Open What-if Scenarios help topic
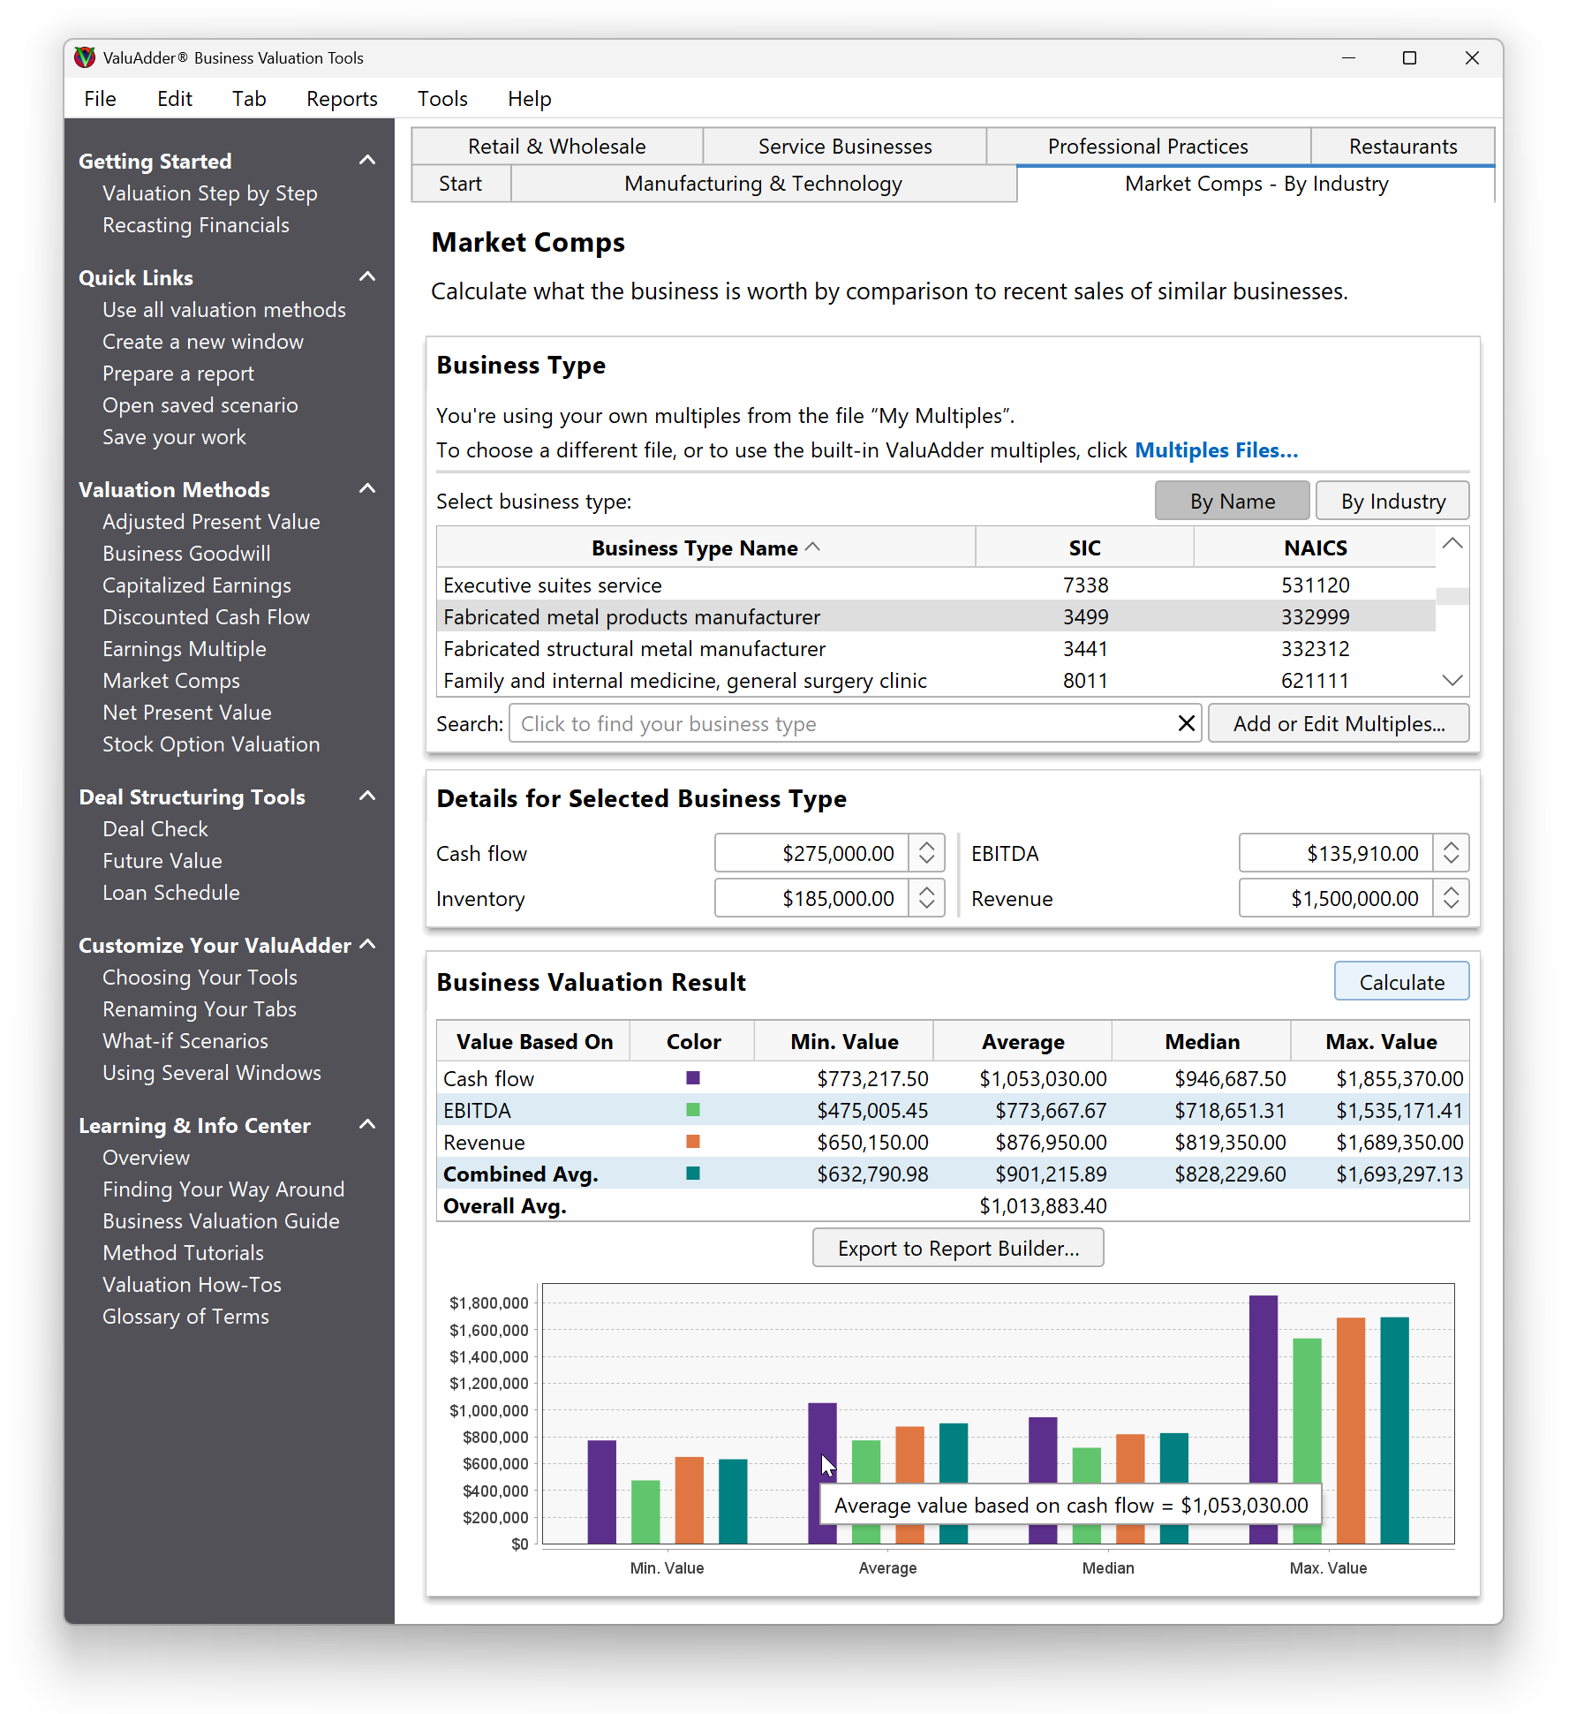Screen dimensions: 1569x1714 tap(185, 1040)
